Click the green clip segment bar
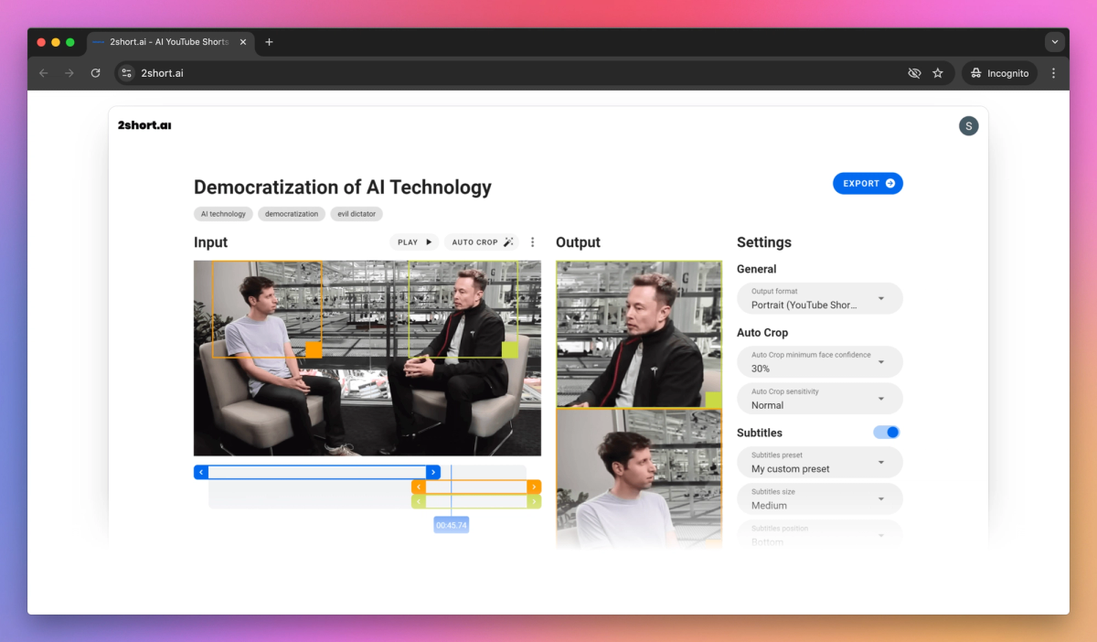The image size is (1097, 642). point(476,501)
